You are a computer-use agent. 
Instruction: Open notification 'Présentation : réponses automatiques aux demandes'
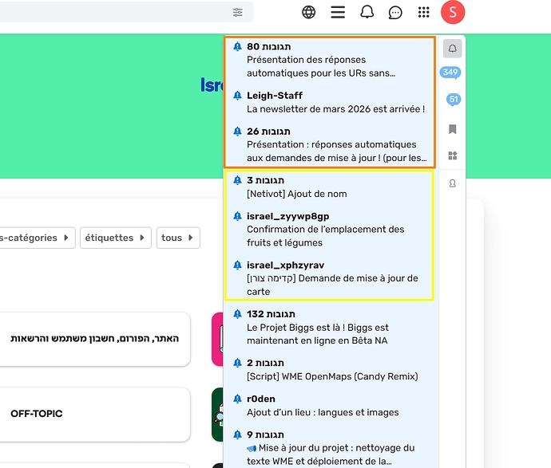coord(331,144)
